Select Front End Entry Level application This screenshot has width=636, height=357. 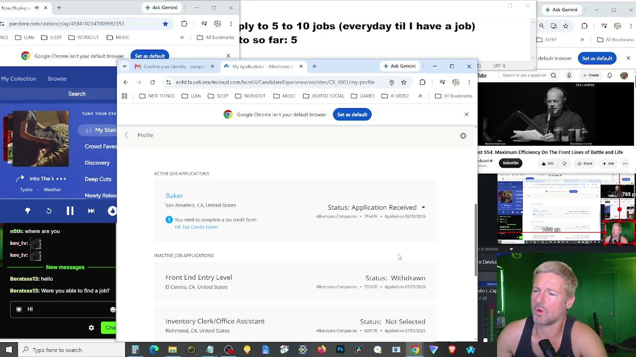pos(199,278)
